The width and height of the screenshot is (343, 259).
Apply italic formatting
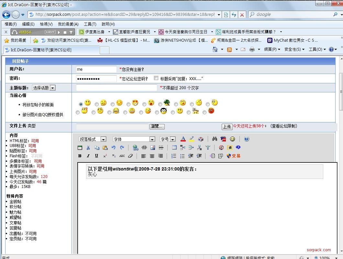88,156
